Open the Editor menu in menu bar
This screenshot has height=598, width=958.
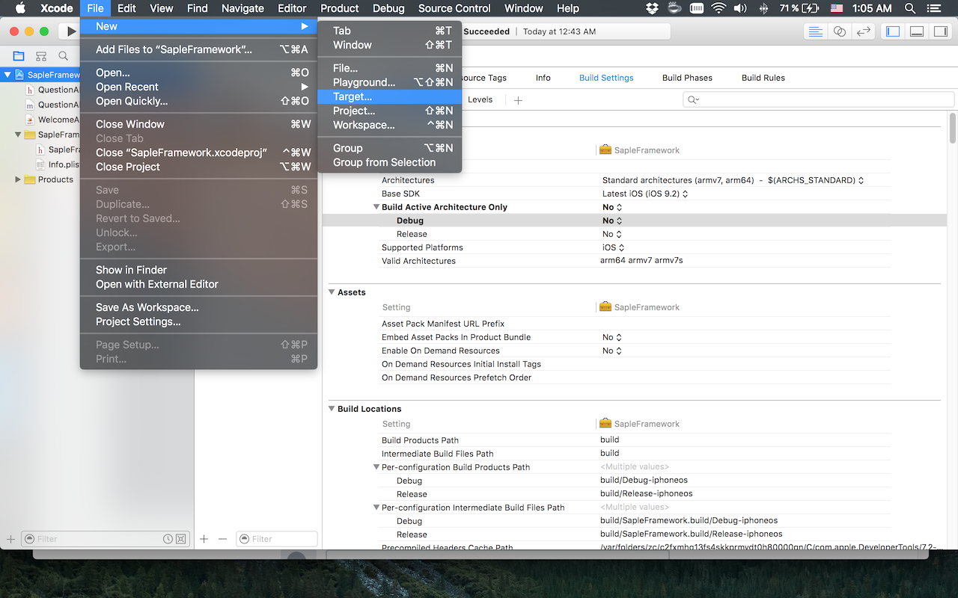[x=292, y=8]
